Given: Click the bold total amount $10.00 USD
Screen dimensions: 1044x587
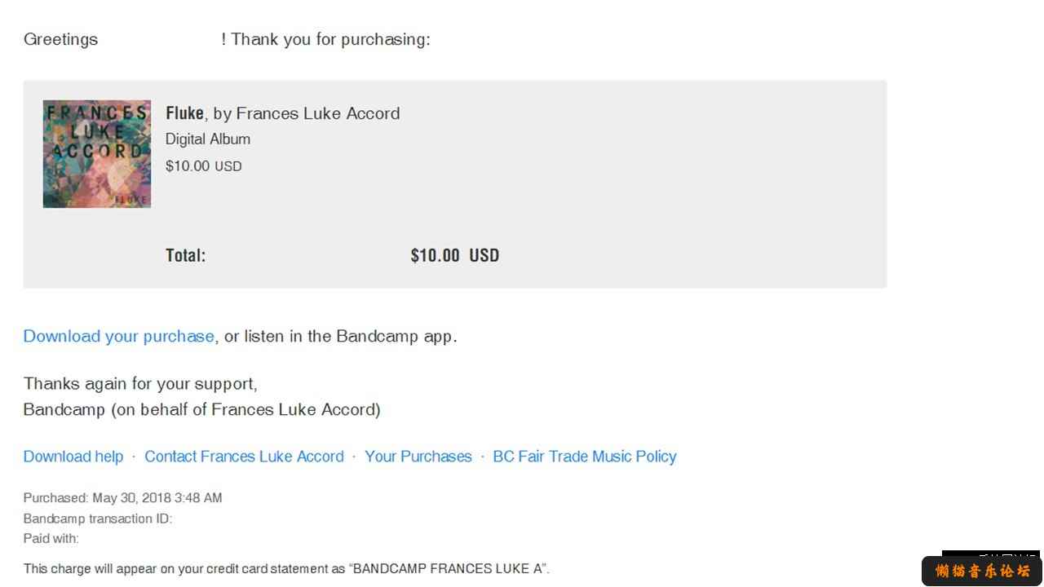Looking at the screenshot, I should click(x=455, y=255).
